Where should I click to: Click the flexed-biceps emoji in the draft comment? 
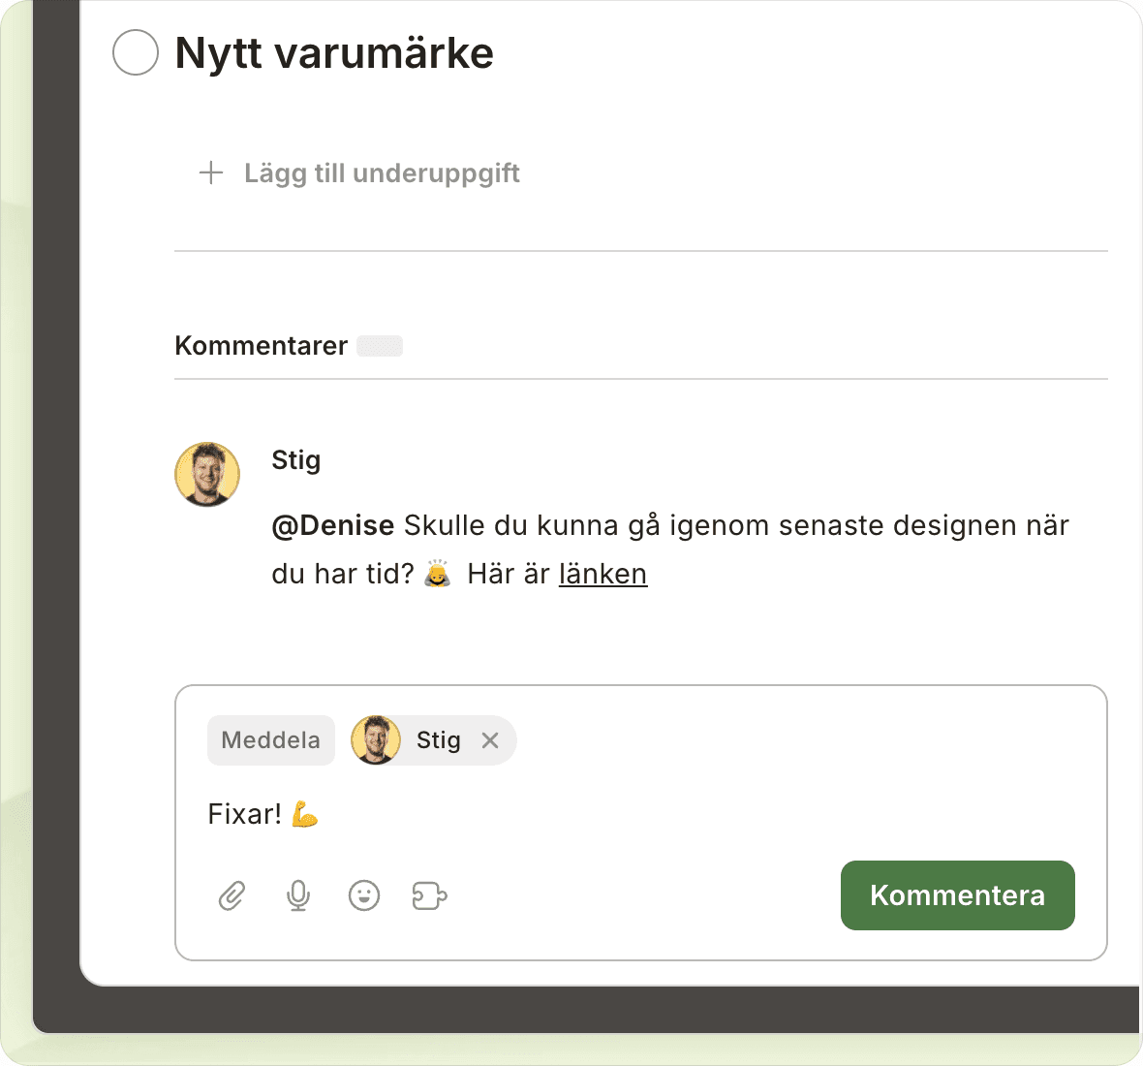tap(305, 814)
